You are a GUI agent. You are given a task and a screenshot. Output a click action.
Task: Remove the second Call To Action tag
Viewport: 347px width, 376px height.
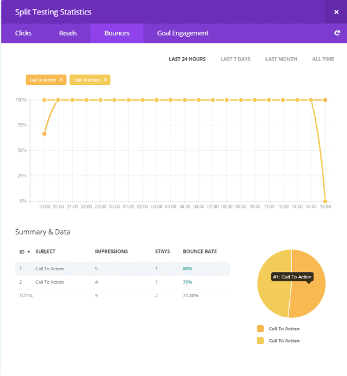pyautogui.click(x=105, y=80)
